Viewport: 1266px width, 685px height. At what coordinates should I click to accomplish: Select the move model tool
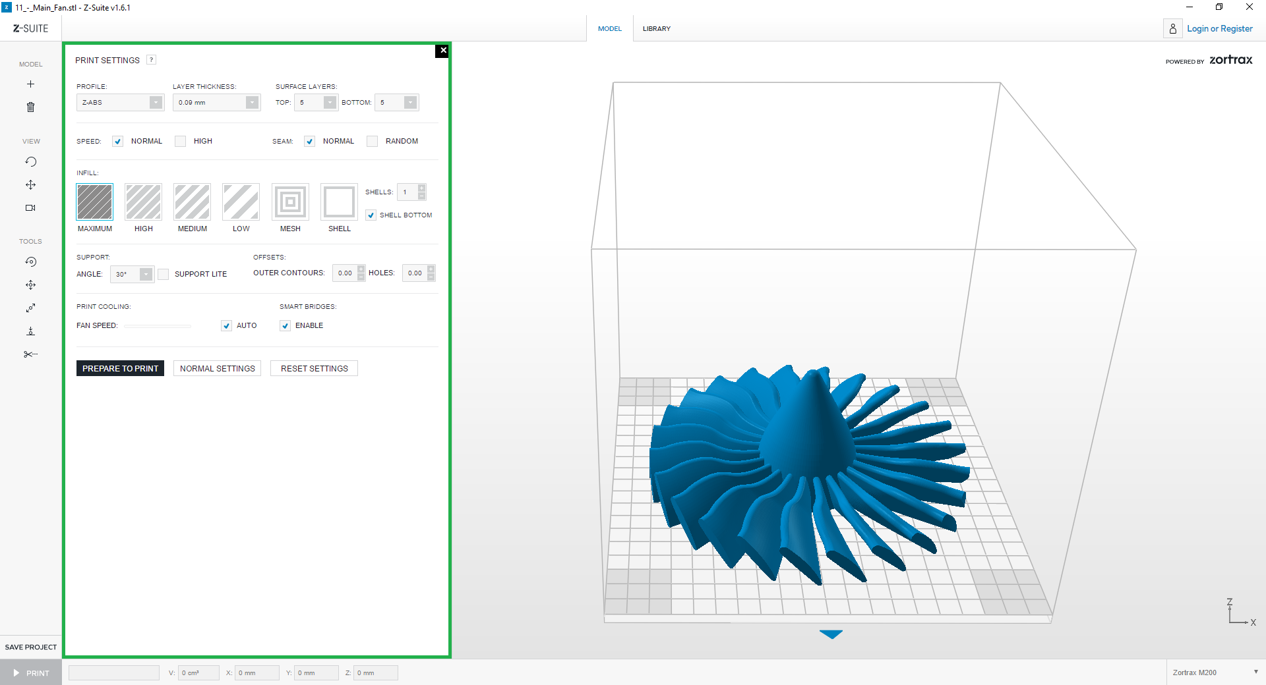click(30, 285)
